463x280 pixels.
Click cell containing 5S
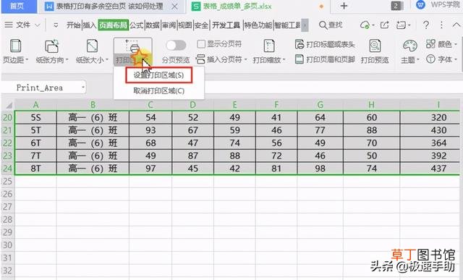pos(35,117)
